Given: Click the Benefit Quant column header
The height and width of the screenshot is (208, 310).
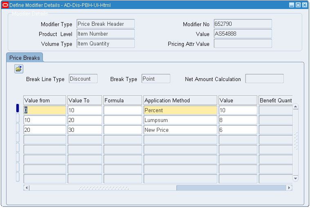Looking at the screenshot, I should coord(276,100).
